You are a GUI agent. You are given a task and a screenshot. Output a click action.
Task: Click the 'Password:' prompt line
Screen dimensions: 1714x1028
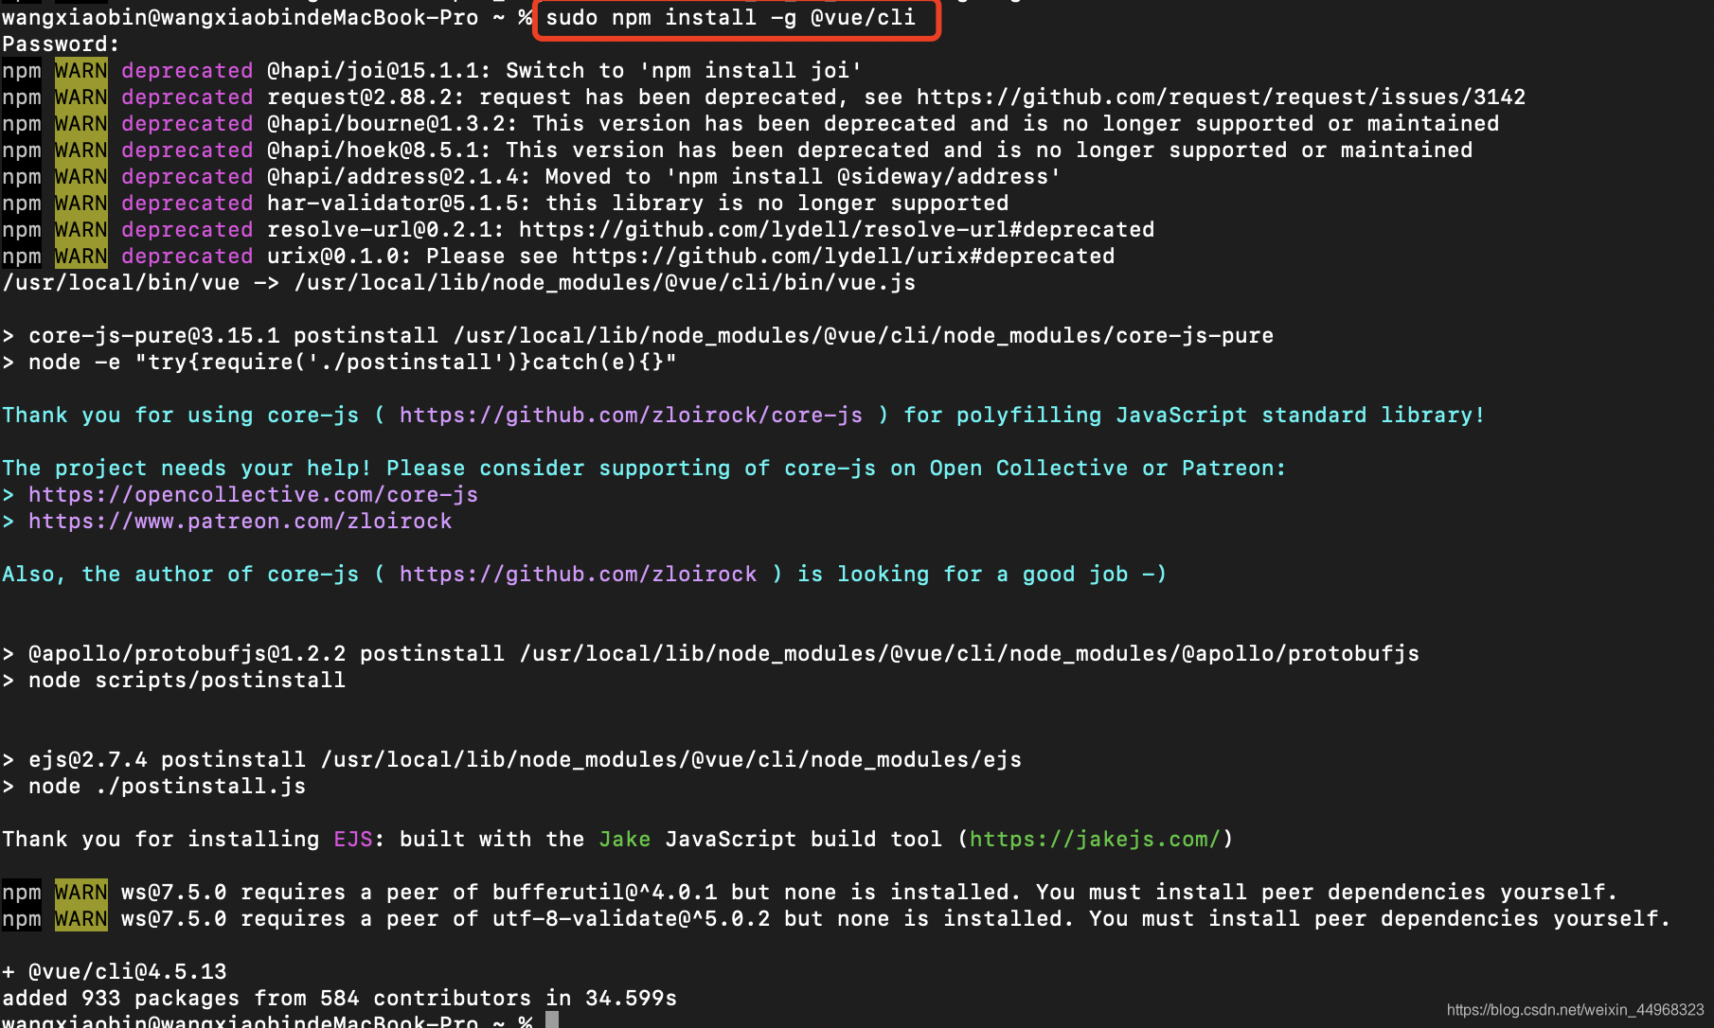61,44
